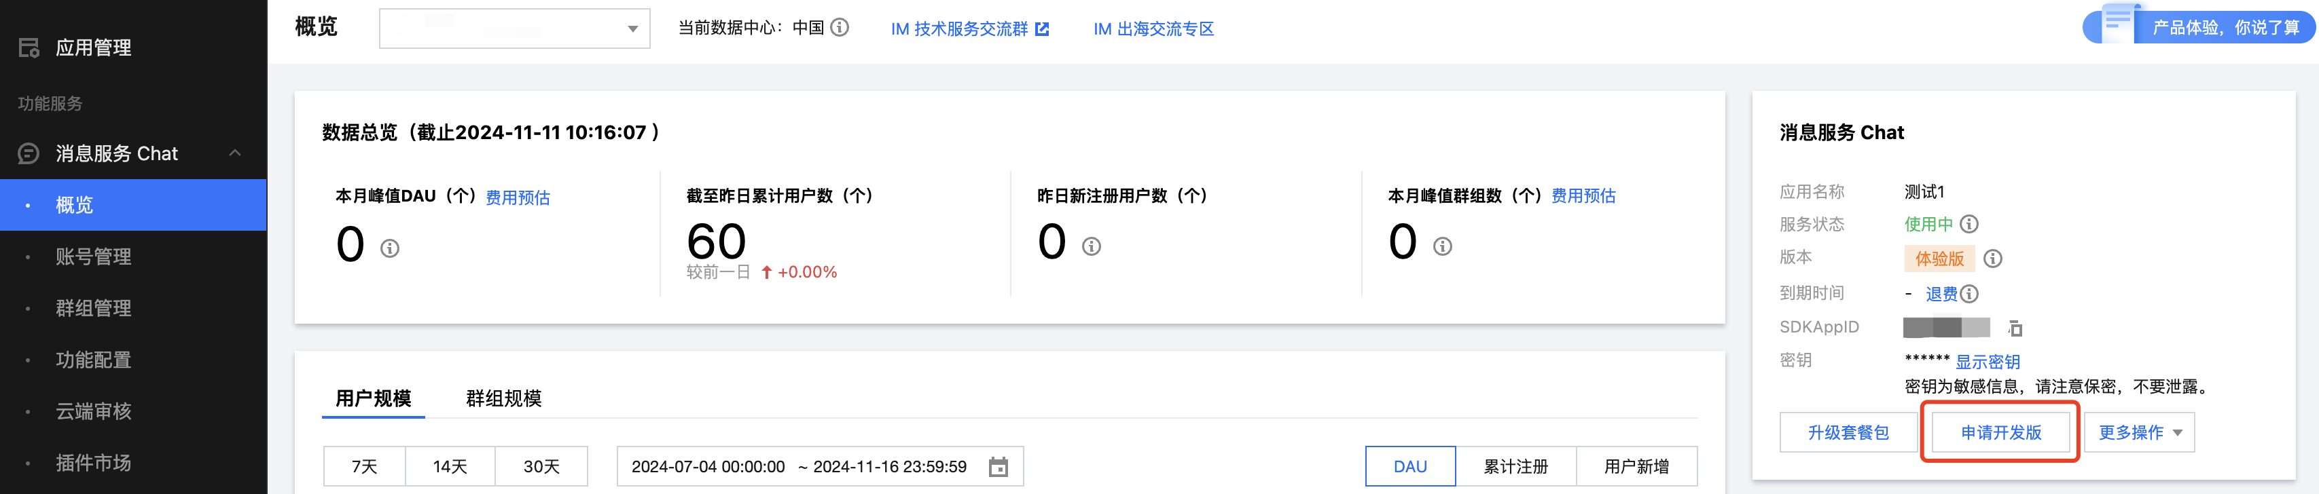Open the IM 技术服务交流群 link
The width and height of the screenshot is (2319, 494).
[x=969, y=28]
